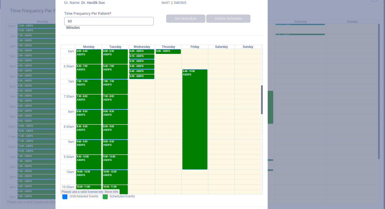Click the Sunday column header
385x209 pixels.
point(248,47)
